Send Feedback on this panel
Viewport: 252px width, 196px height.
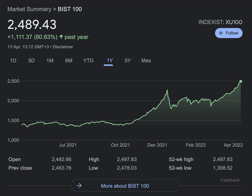pos(230,180)
